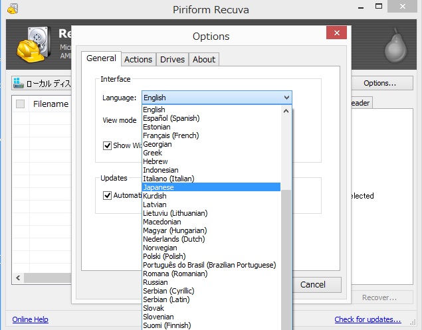Choose Kurdish from the list
Viewport: 422px width, 330px height.
coord(211,196)
